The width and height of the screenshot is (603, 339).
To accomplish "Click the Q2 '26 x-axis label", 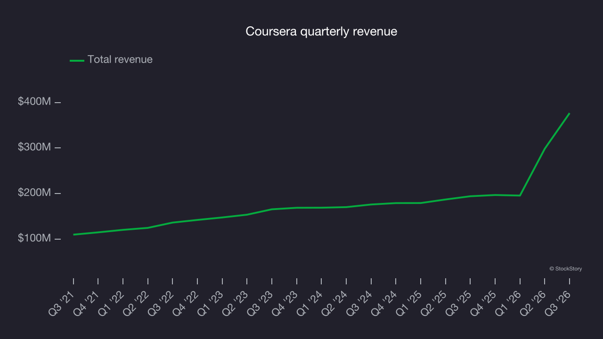I will (533, 303).
